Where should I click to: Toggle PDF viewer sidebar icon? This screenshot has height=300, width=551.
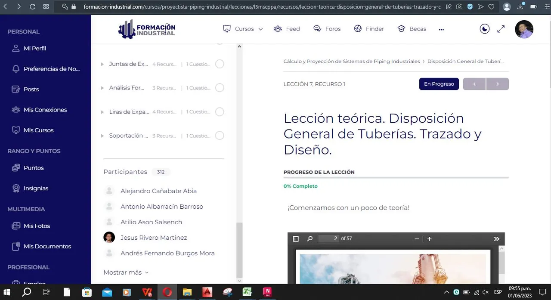(x=296, y=239)
